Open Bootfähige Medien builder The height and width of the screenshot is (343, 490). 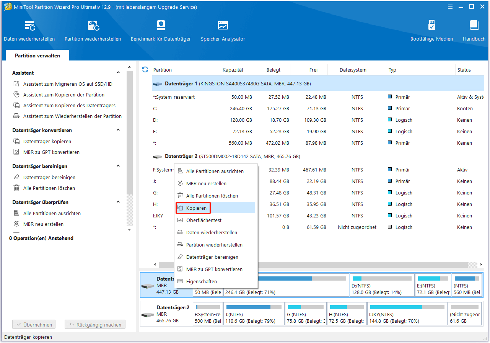[431, 31]
